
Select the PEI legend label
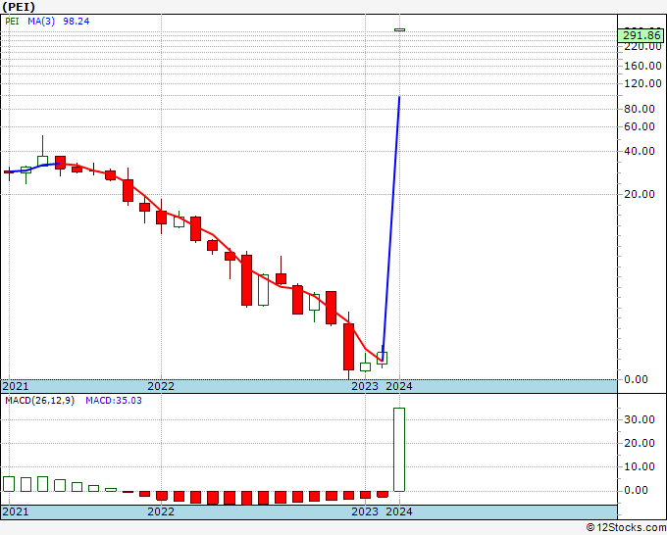[x=12, y=21]
